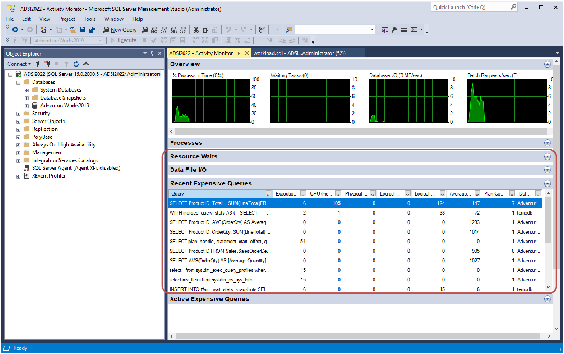Collapse the Recent Expensive Queries pane

pyautogui.click(x=547, y=183)
